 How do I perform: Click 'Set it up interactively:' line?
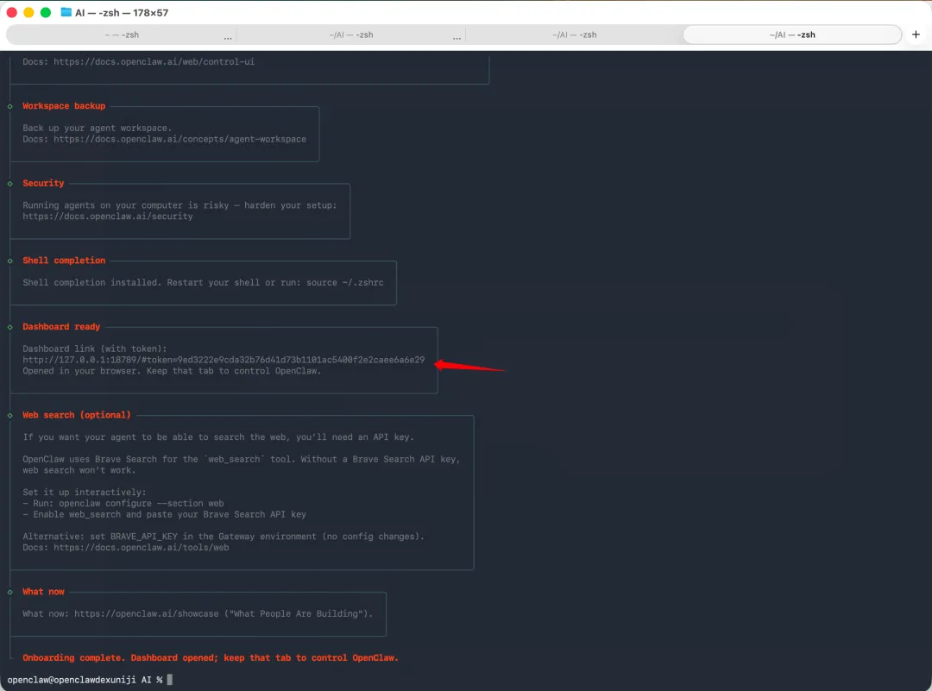[85, 492]
